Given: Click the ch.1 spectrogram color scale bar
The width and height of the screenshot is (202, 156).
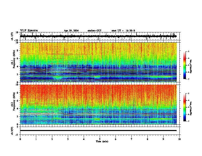Looking at the screenshot, I should [185, 65].
